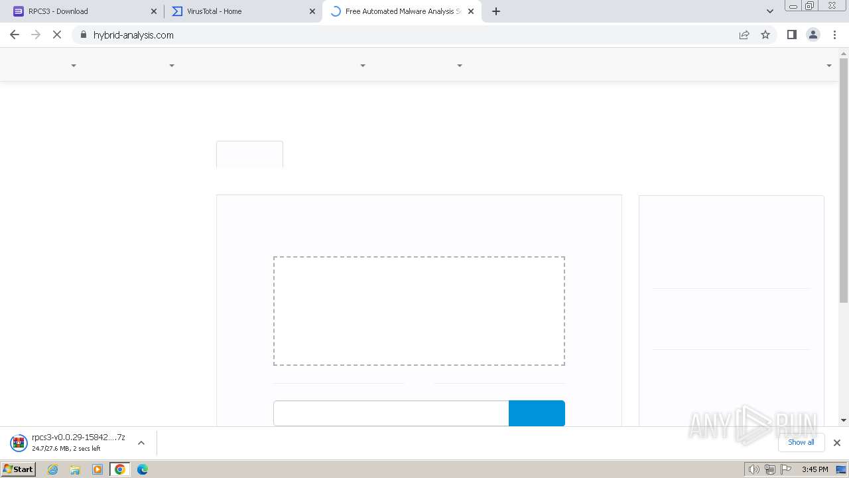The height and width of the screenshot is (478, 849).
Task: Click the blue button beside search field
Action: [537, 413]
